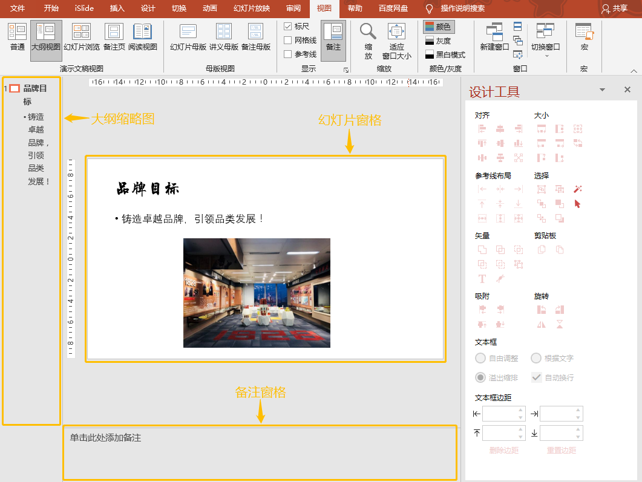
Task: Click the flip-horizontal icon under 旋转
Action: (x=542, y=325)
